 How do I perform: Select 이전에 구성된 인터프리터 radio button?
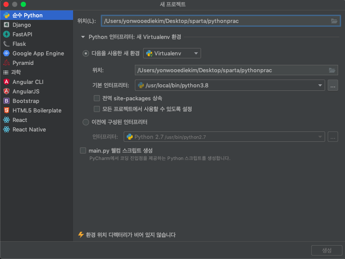point(86,122)
